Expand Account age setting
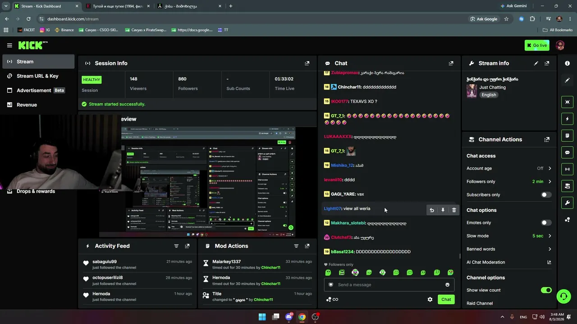 [509, 168]
